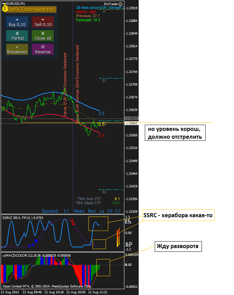Click the orange vertical bars in SSRC window

pyautogui.click(x=118, y=237)
